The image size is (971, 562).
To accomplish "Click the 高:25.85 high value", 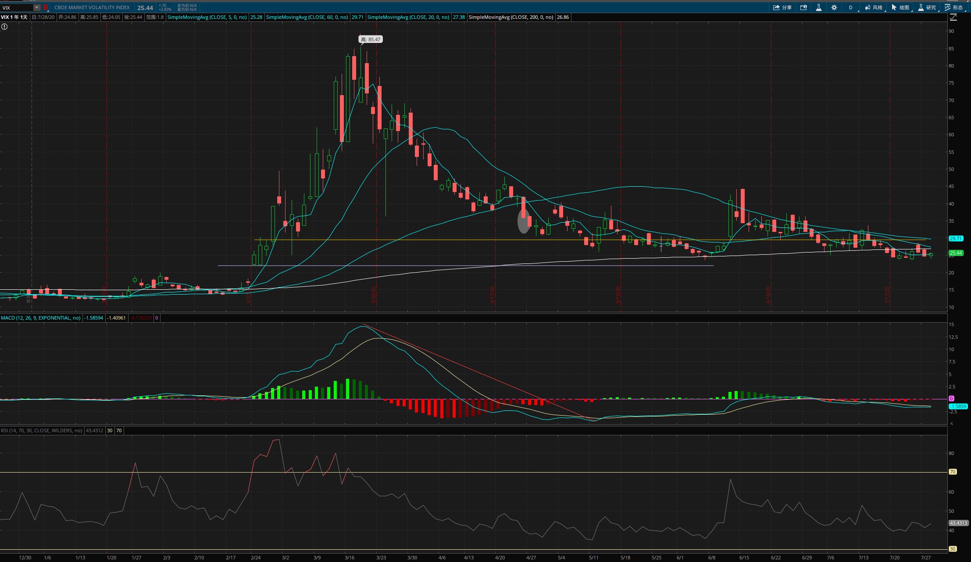I will (89, 17).
